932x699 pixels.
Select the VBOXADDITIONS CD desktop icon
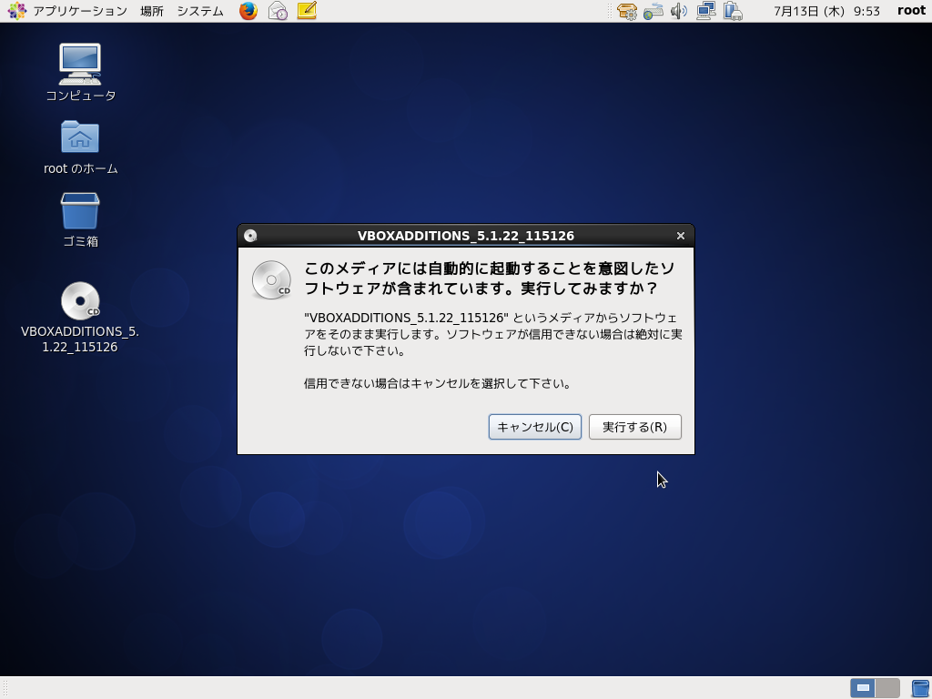coord(80,317)
